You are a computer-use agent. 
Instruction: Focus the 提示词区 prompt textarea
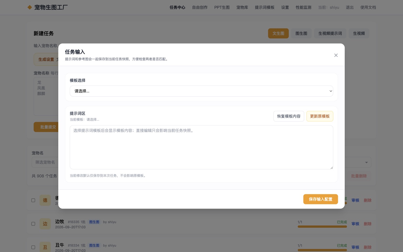point(201,147)
